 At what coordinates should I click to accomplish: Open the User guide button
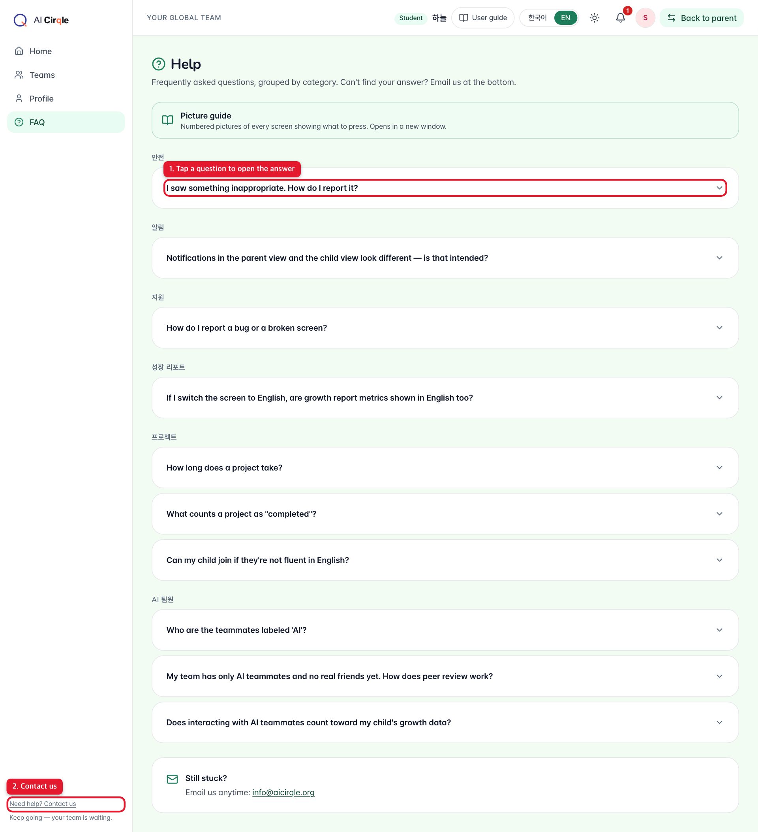[482, 18]
